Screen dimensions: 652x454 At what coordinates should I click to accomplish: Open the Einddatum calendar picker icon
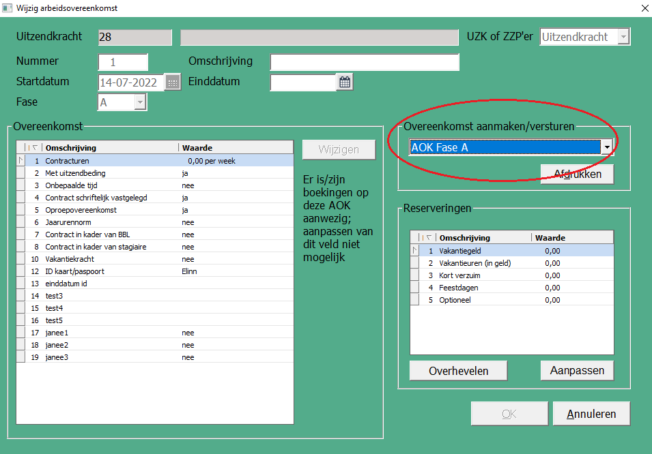point(345,82)
